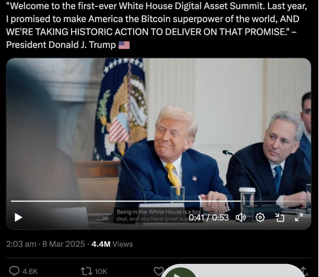The height and width of the screenshot is (277, 319).
Task: Expand the video to fullscreen
Action: (299, 217)
